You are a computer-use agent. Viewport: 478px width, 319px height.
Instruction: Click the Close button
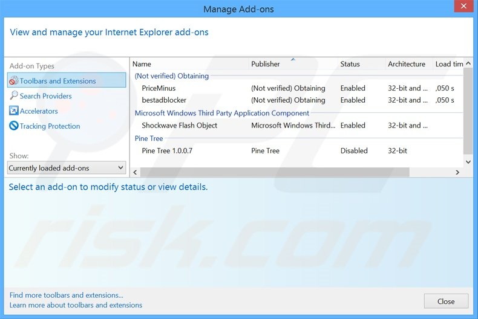pyautogui.click(x=446, y=301)
